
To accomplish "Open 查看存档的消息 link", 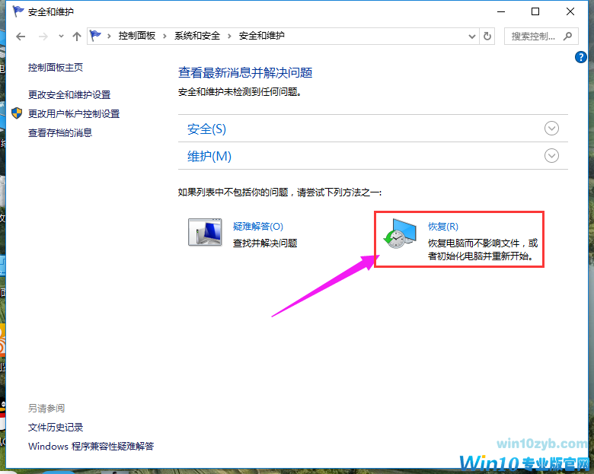I will [60, 132].
